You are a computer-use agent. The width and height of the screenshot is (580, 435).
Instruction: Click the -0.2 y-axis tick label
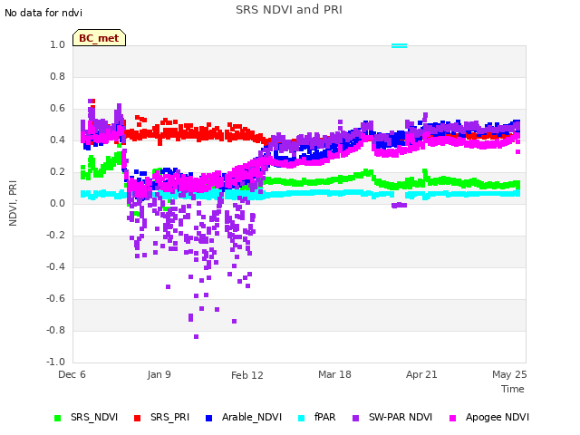(55, 236)
